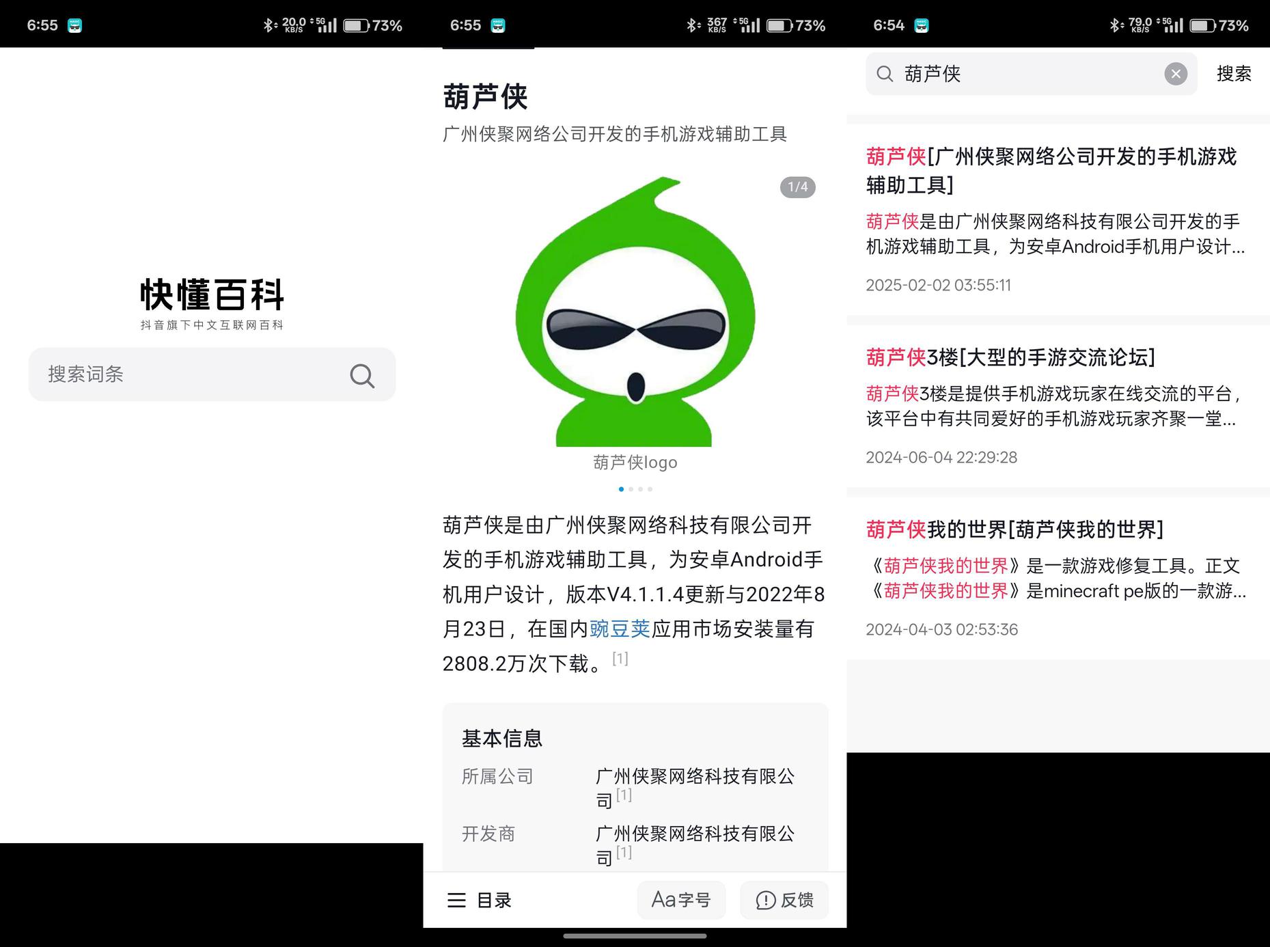Open citation [1] in the 所属公司 row
Viewport: 1270px width, 947px height.
624,795
